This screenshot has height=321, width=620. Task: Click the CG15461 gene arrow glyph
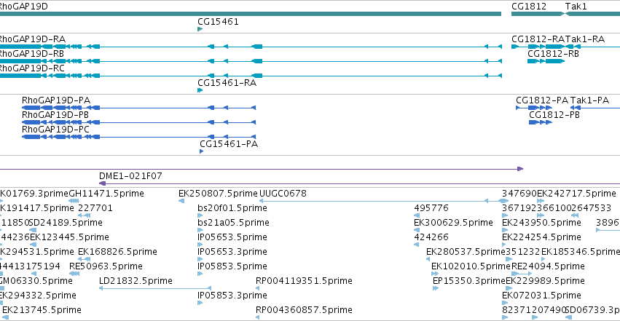200,29
